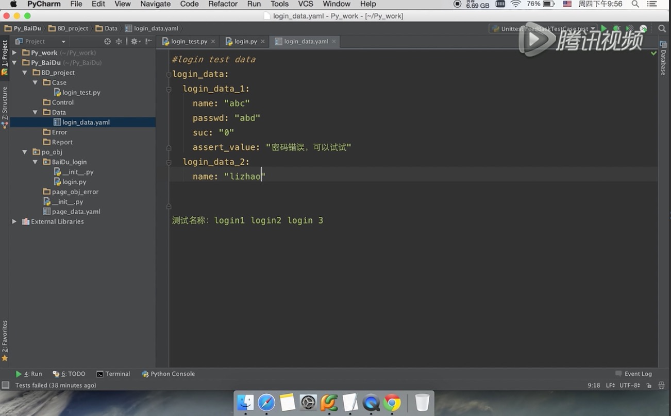Open Project panel settings gear
The width and height of the screenshot is (671, 416).
pos(134,42)
